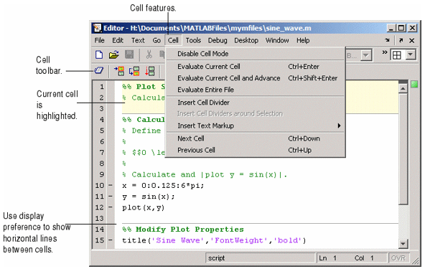Click the Evaluate cell icon in the cell toolbar

[x=119, y=71]
